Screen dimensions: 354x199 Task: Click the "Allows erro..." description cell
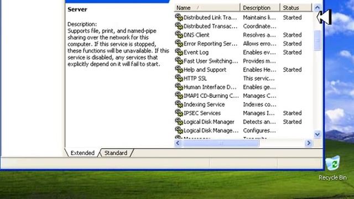point(259,44)
